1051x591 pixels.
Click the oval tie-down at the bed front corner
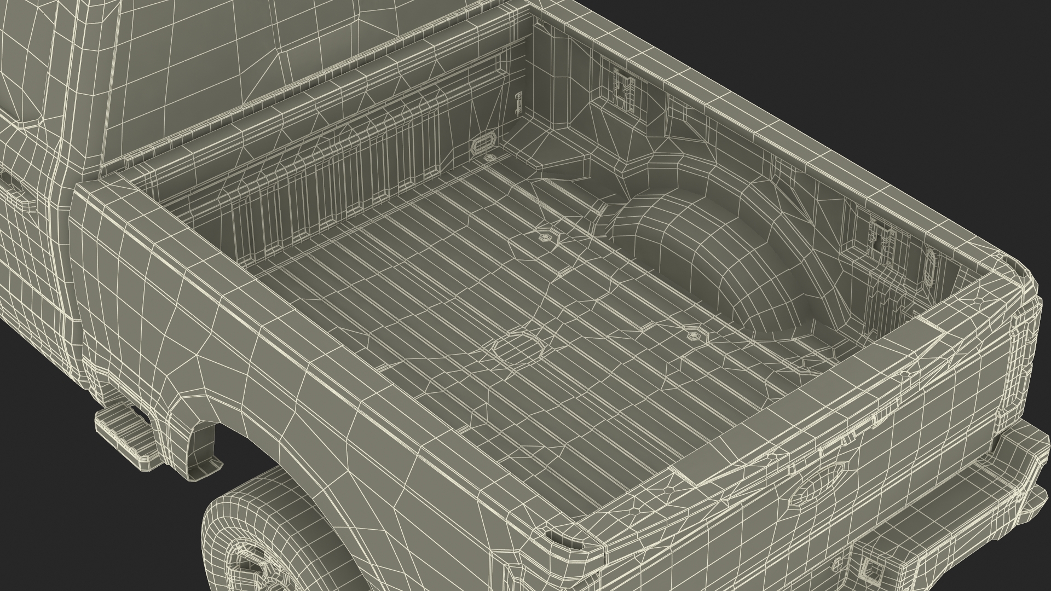click(482, 144)
